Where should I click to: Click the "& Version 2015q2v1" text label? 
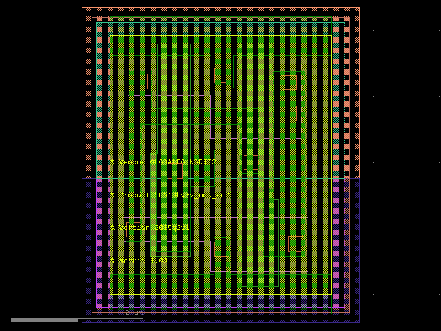[x=149, y=228]
